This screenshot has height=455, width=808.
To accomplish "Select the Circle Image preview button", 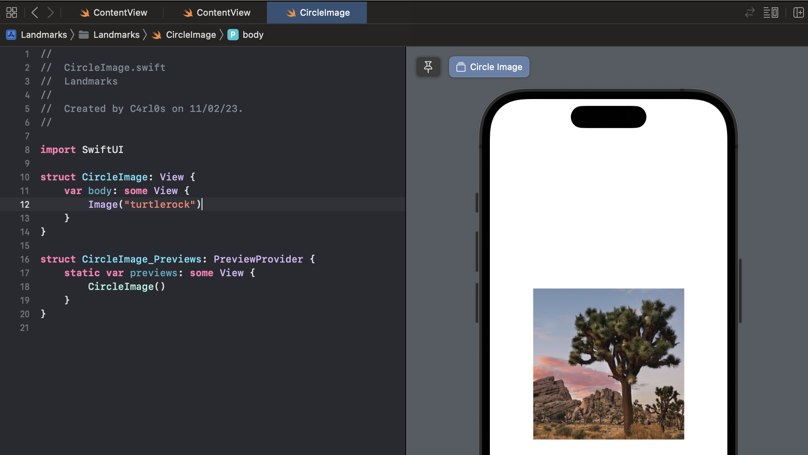I will [x=489, y=67].
